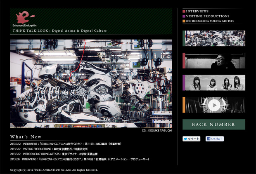Open the VISITING PRODUCTIONS menu item
256x174 pixels.
tap(208, 16)
